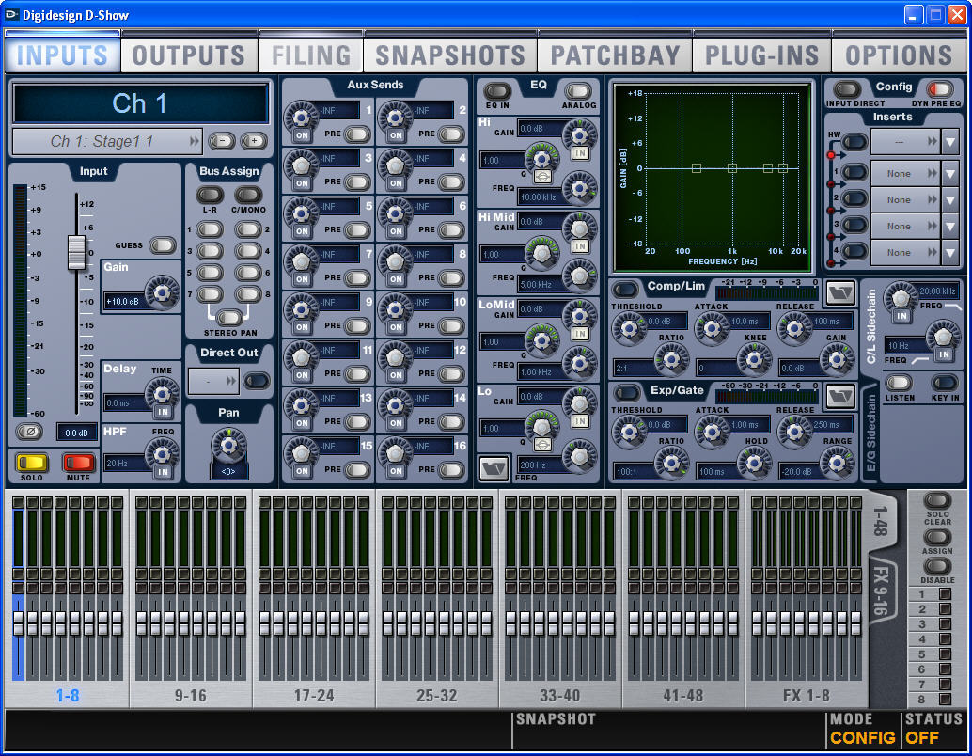The height and width of the screenshot is (756, 972).
Task: Click the sidechain 20.00 kHz FREQ knob
Action: click(x=901, y=297)
